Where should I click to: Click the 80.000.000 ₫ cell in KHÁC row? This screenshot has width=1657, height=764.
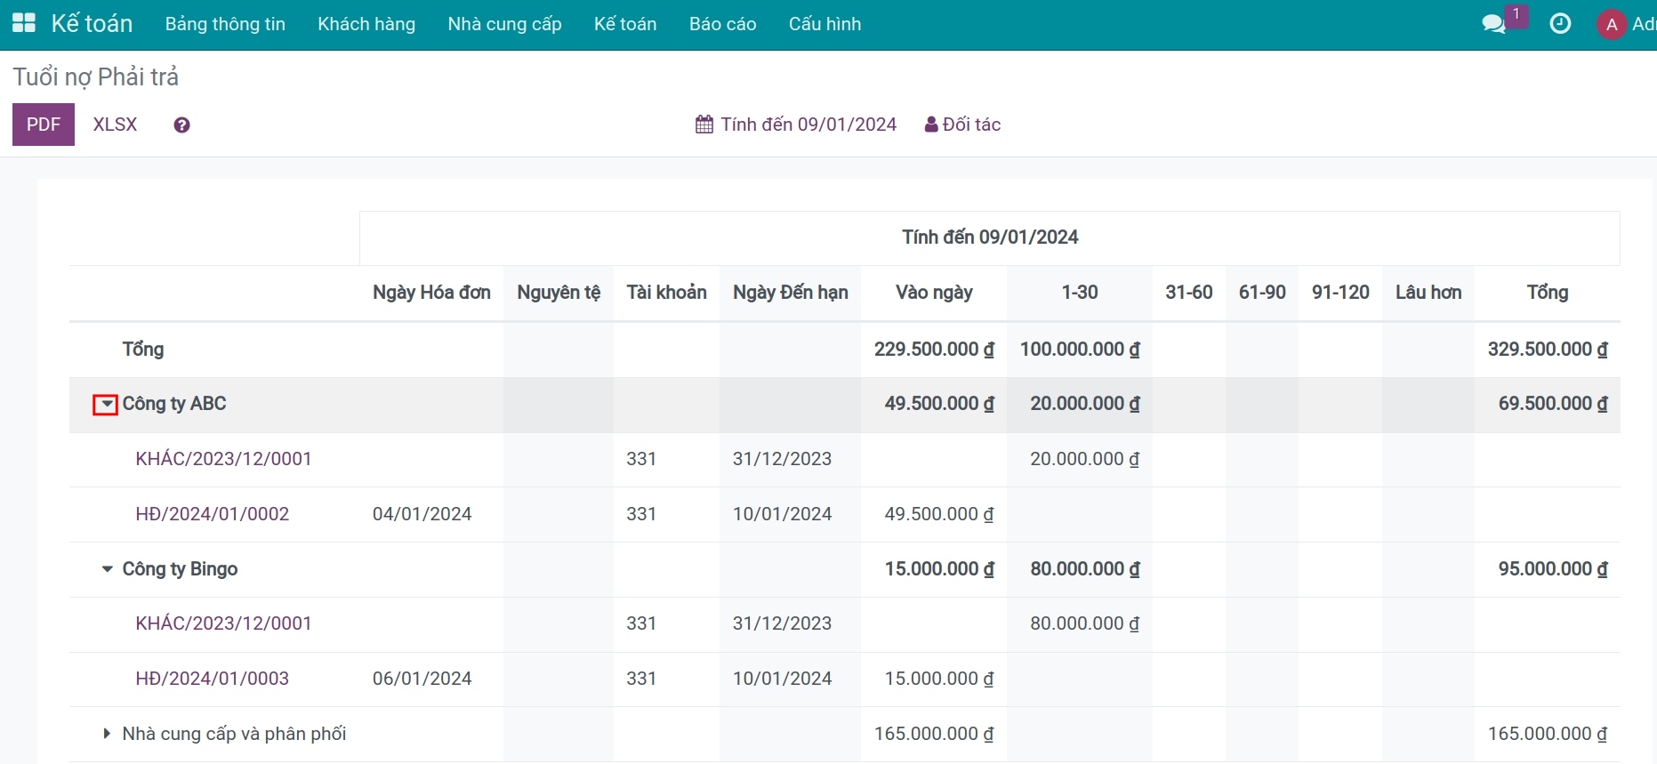point(1085,623)
